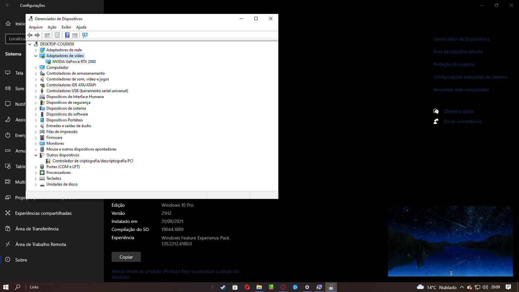Open the Help toolbar icon in Device Manager
519x292 pixels.
[x=67, y=35]
